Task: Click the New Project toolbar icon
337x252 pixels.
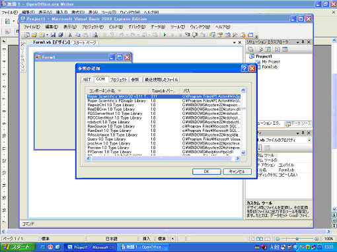Action: point(27,35)
